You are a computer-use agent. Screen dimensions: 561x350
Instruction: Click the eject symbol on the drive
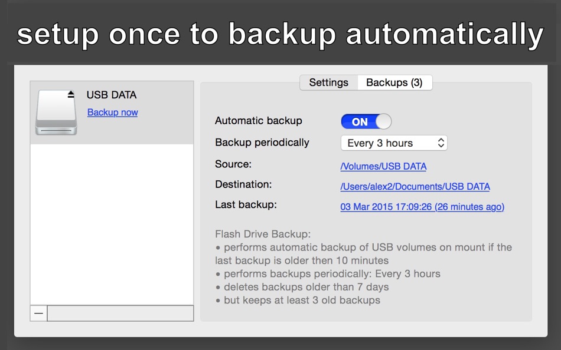(x=71, y=94)
